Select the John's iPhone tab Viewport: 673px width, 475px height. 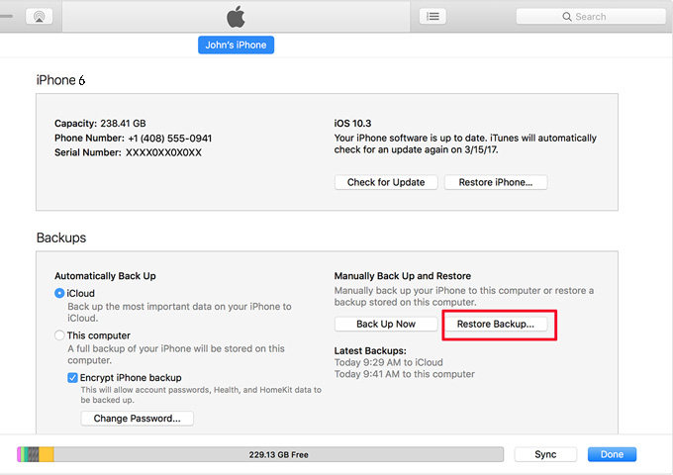[x=237, y=46]
